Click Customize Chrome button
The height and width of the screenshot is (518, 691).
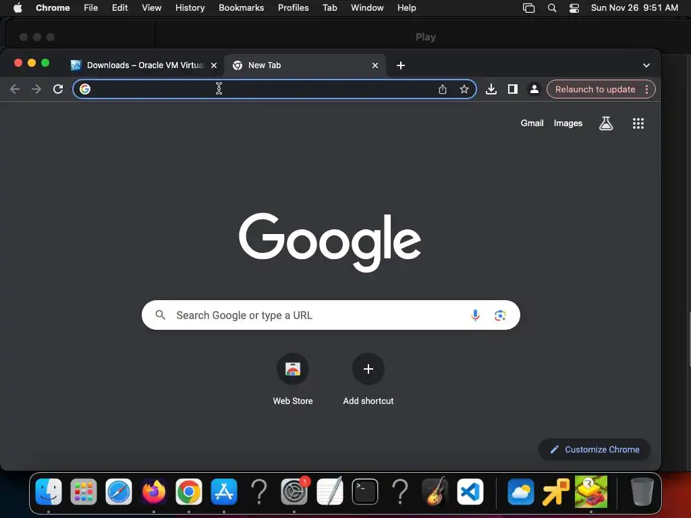click(x=595, y=450)
